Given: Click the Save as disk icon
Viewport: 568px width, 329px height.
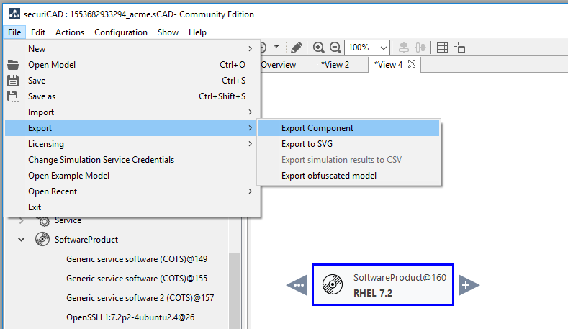Looking at the screenshot, I should 13,96.
